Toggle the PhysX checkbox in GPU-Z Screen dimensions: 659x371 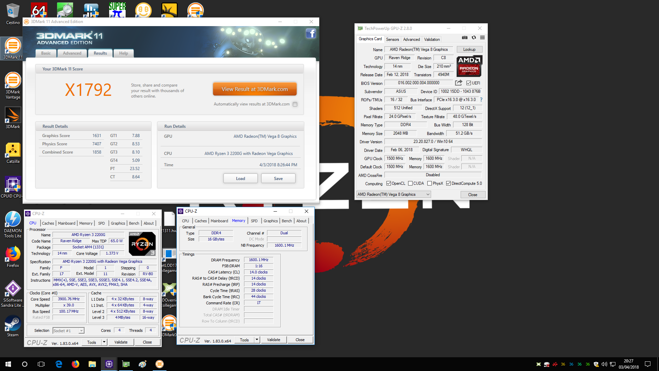[429, 183]
